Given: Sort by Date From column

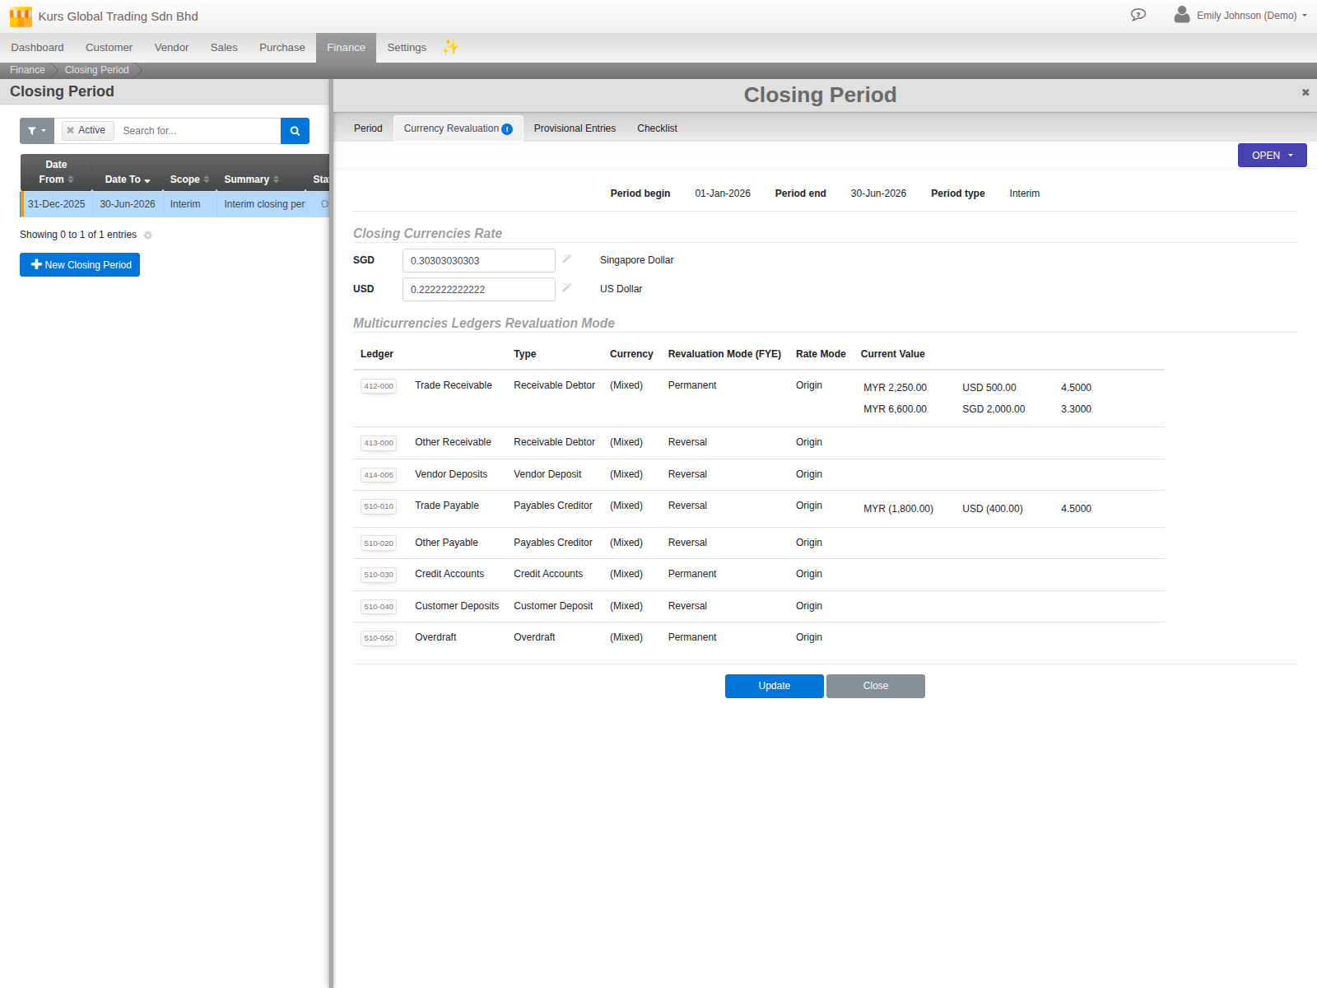Looking at the screenshot, I should click(56, 172).
